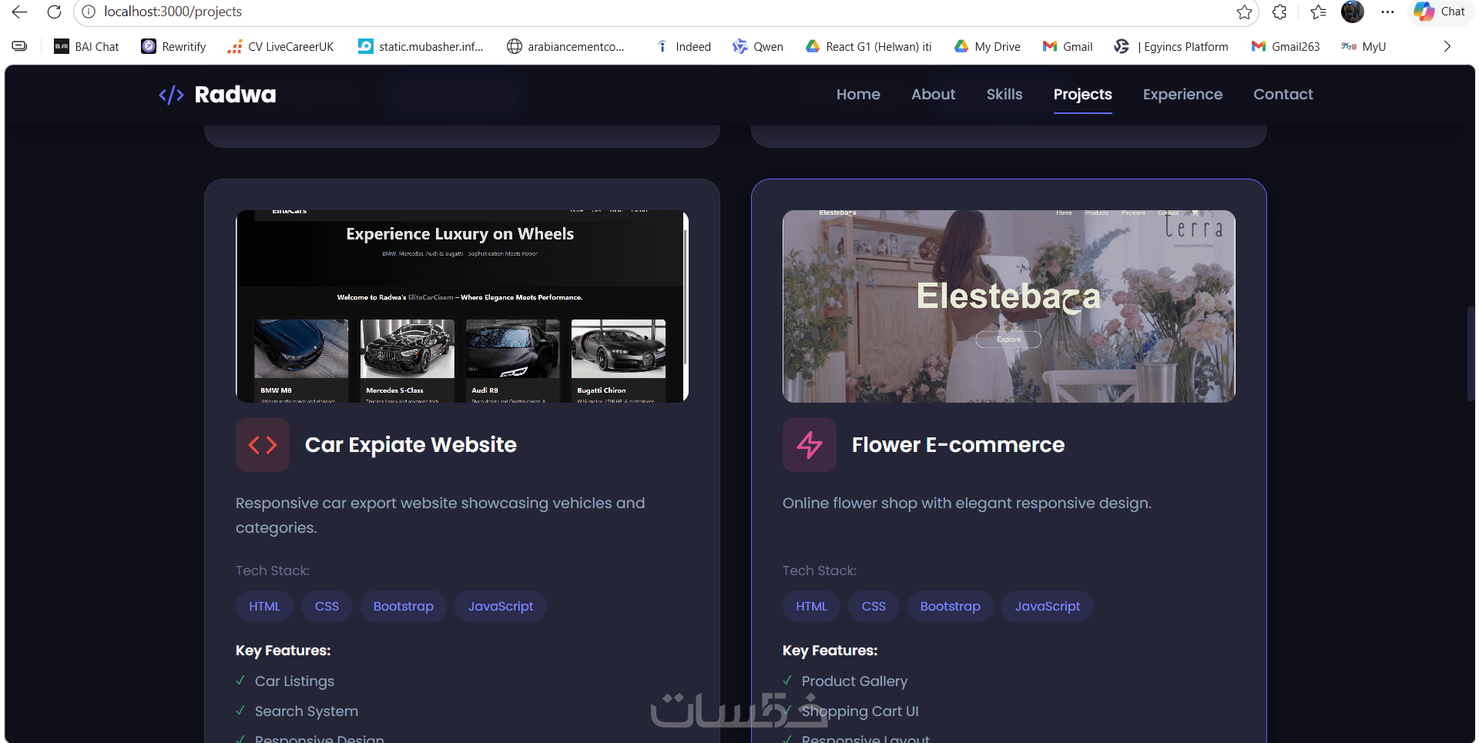Click the CSS tag in Car Expiate card

point(327,606)
